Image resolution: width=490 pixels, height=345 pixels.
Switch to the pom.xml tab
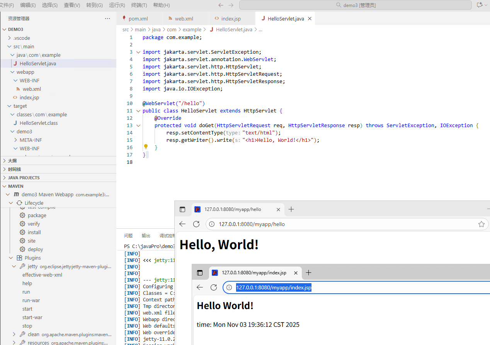[138, 19]
